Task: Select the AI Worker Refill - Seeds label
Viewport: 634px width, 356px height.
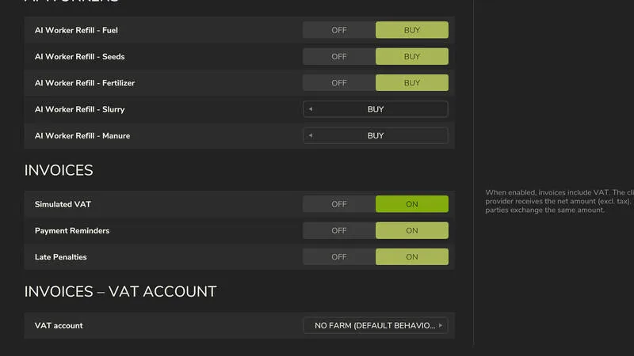Action: click(80, 56)
